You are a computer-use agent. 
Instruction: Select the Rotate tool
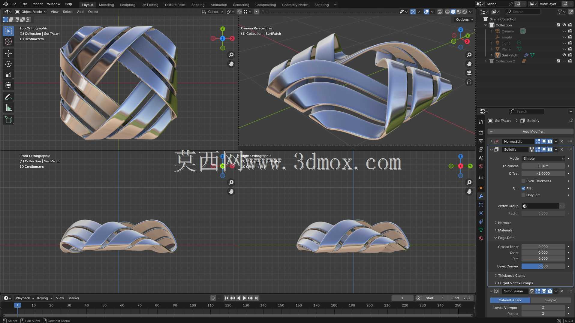[x=8, y=64]
